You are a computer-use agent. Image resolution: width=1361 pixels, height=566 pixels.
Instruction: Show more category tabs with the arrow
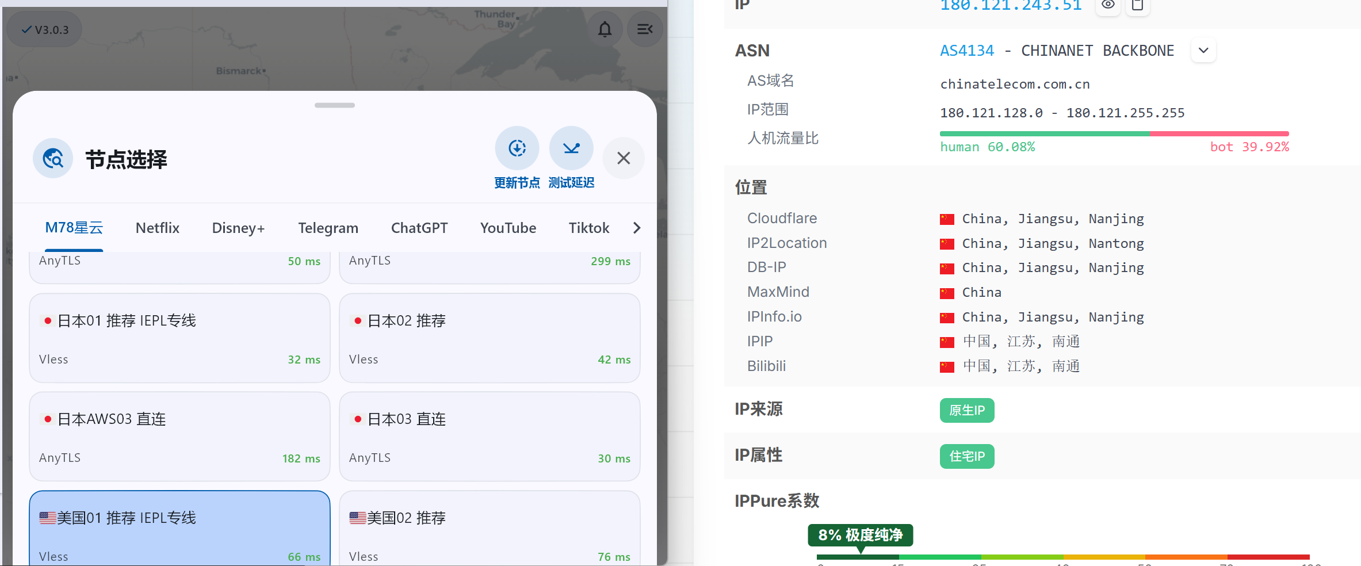click(x=637, y=228)
